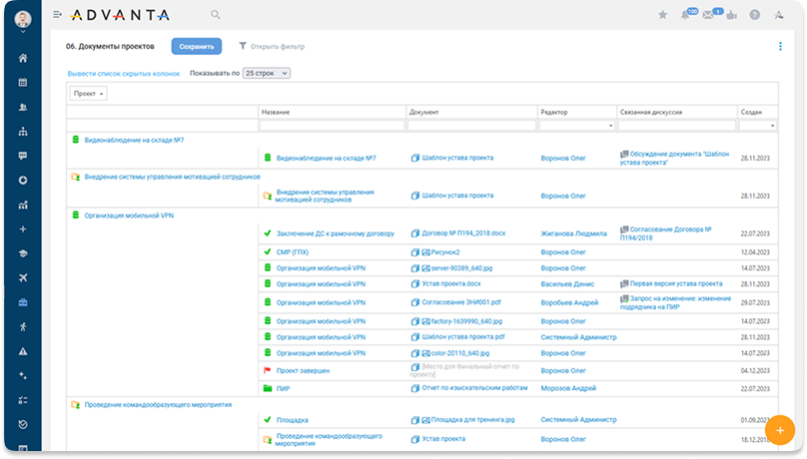Click the Сохранить button

pyautogui.click(x=196, y=46)
